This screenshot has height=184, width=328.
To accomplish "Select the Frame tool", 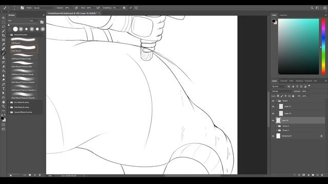I will pyautogui.click(x=4, y=40).
